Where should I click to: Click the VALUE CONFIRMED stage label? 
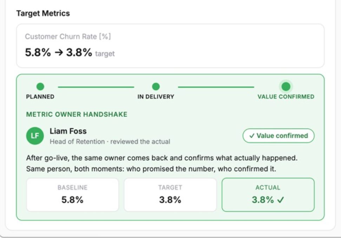tap(286, 97)
